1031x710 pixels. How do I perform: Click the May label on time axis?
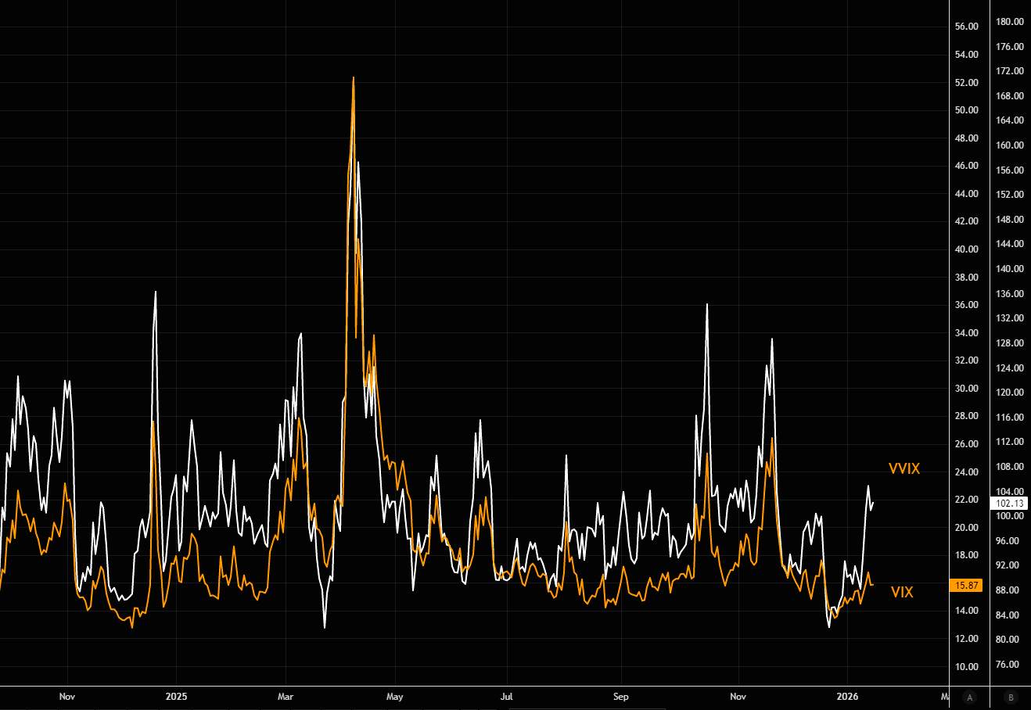point(395,697)
